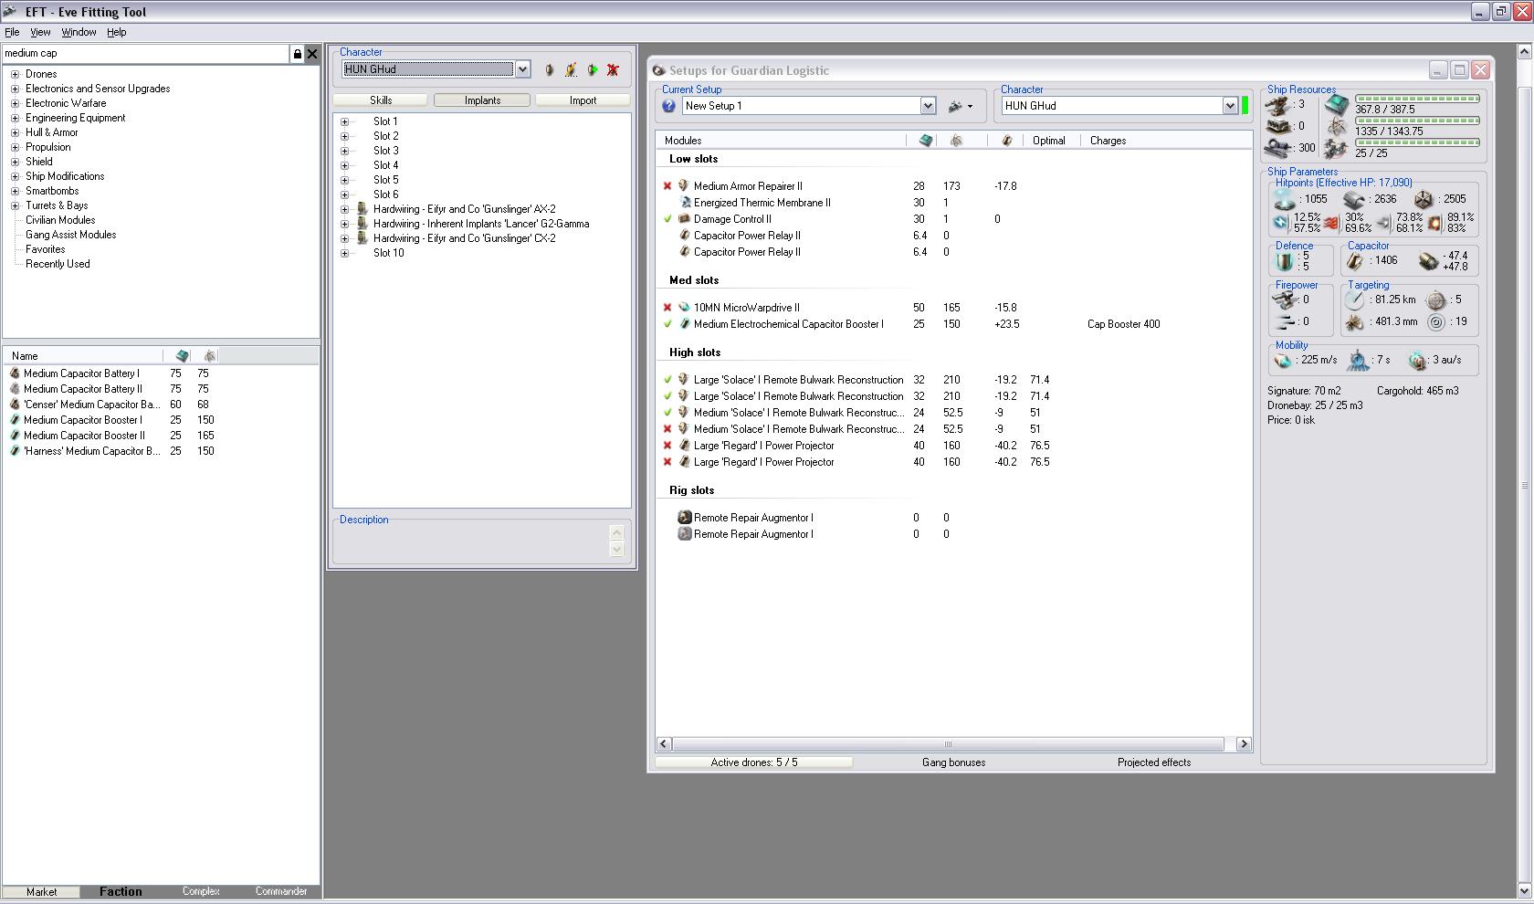
Task: Expand implant Slot 1
Action: tap(344, 121)
